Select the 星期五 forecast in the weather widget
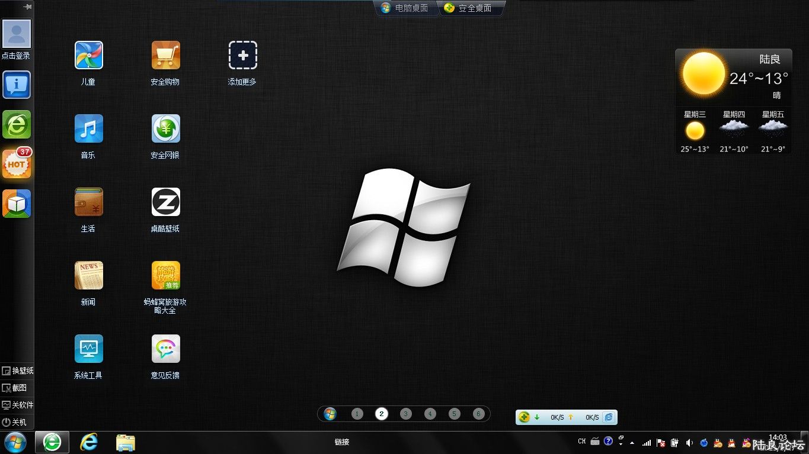 (x=773, y=131)
